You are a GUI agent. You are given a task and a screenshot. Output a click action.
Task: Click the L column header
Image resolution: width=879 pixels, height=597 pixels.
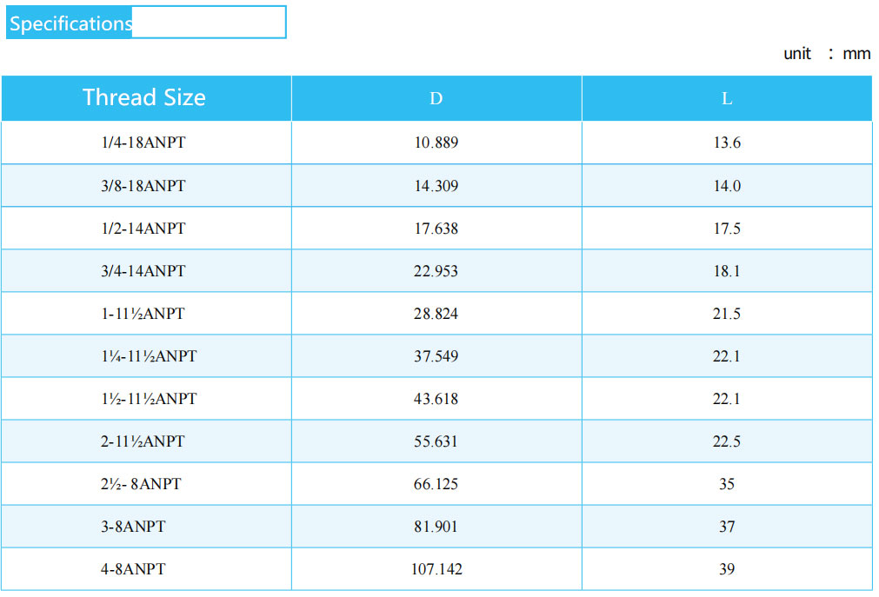(x=726, y=98)
